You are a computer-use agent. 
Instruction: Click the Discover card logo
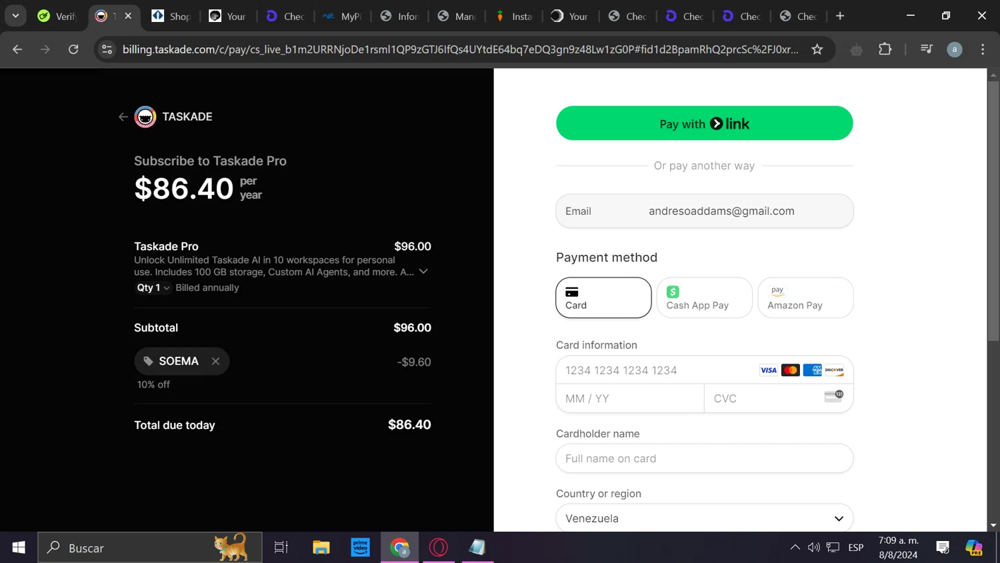[x=834, y=370]
